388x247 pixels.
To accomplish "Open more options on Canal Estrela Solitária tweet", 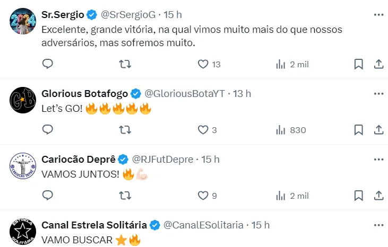I will 378,225.
